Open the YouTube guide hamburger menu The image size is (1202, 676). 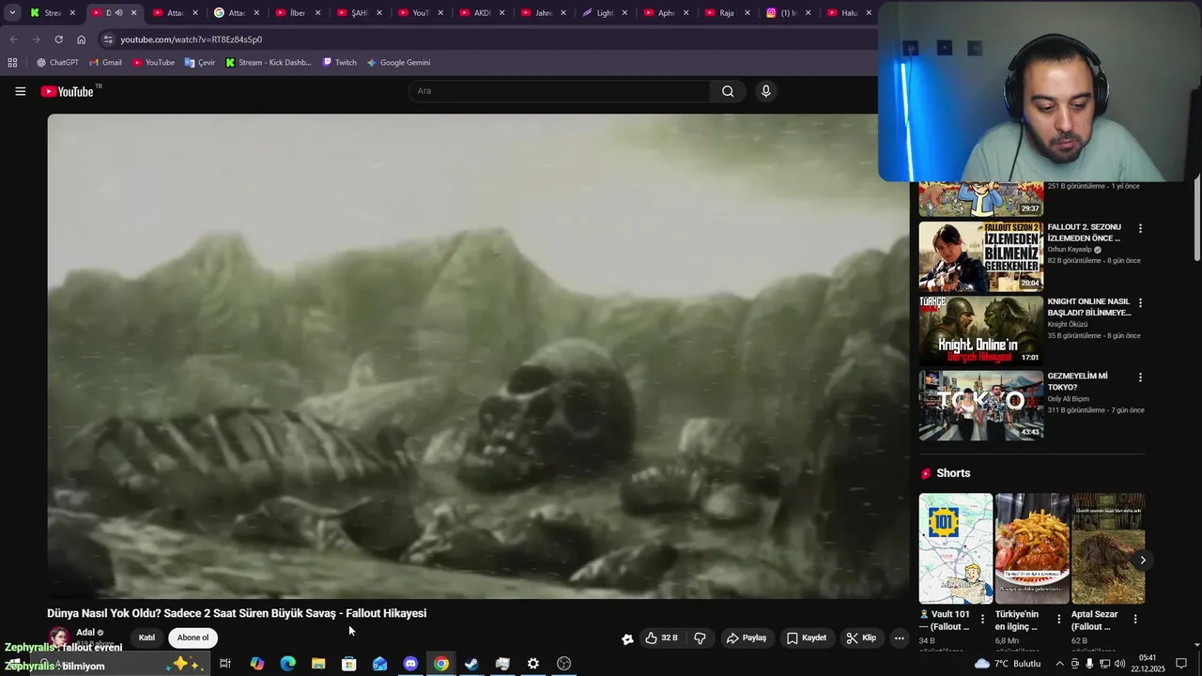click(x=20, y=91)
